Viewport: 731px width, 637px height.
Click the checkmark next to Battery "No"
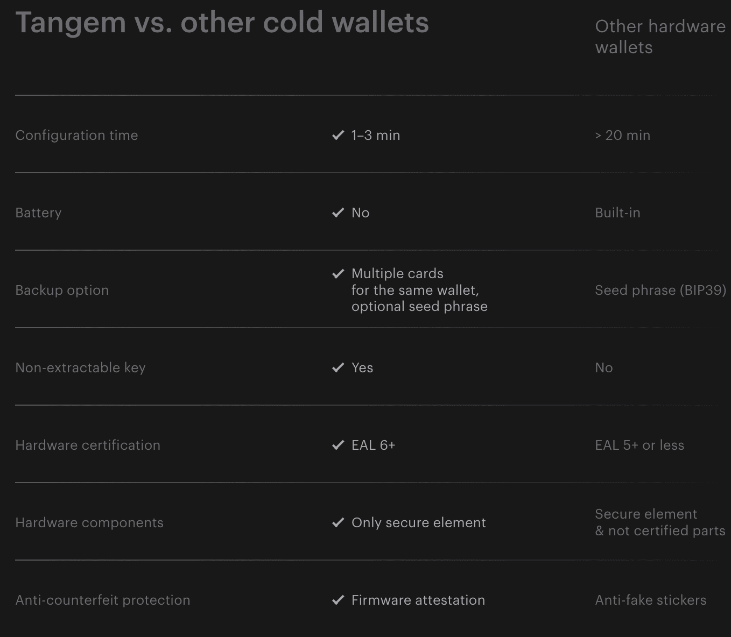click(x=338, y=213)
